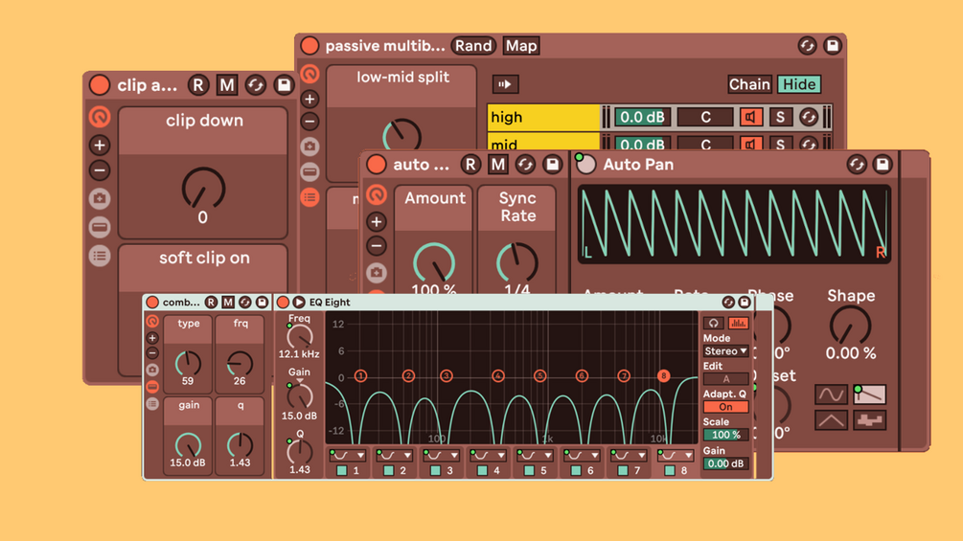The height and width of the screenshot is (541, 963).
Task: Open filter type dropdown for band 1
Action: [348, 455]
